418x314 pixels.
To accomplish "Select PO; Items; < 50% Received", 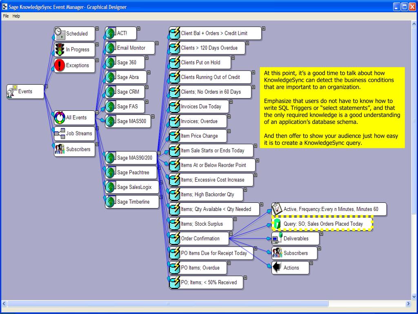I will pos(206,283).
